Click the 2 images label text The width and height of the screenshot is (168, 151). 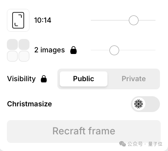pyautogui.click(x=50, y=50)
